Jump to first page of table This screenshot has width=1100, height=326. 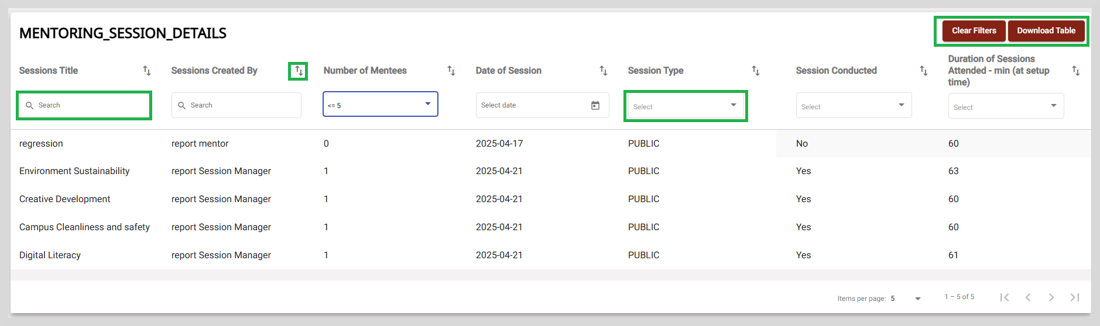1005,297
